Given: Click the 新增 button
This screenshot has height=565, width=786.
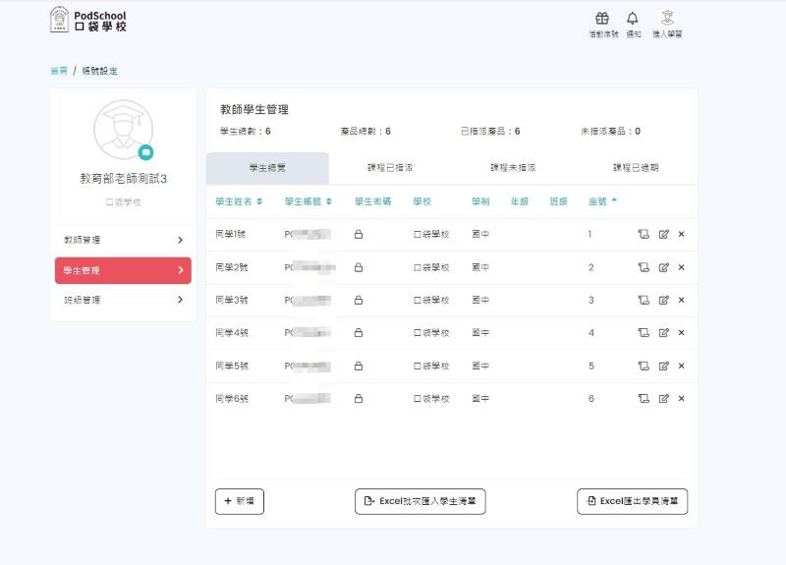Looking at the screenshot, I should 239,501.
